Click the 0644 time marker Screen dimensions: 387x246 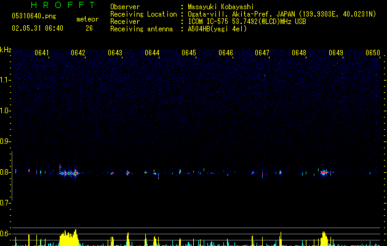click(152, 53)
